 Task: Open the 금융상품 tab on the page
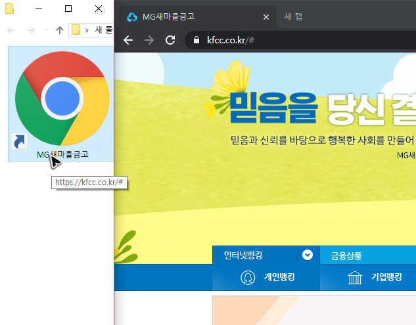click(x=368, y=255)
